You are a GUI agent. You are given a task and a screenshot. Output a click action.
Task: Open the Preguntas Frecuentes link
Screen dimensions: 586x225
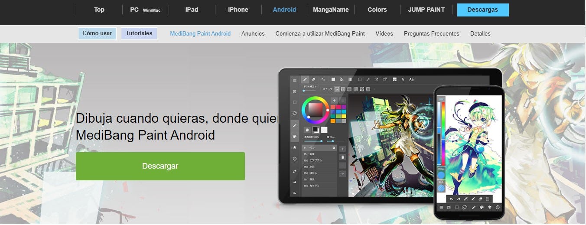pyautogui.click(x=431, y=33)
